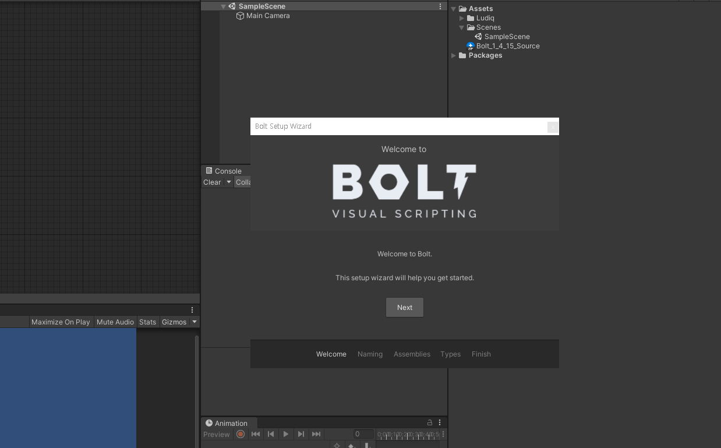Go to last keyframe button
The height and width of the screenshot is (448, 721).
(316, 434)
